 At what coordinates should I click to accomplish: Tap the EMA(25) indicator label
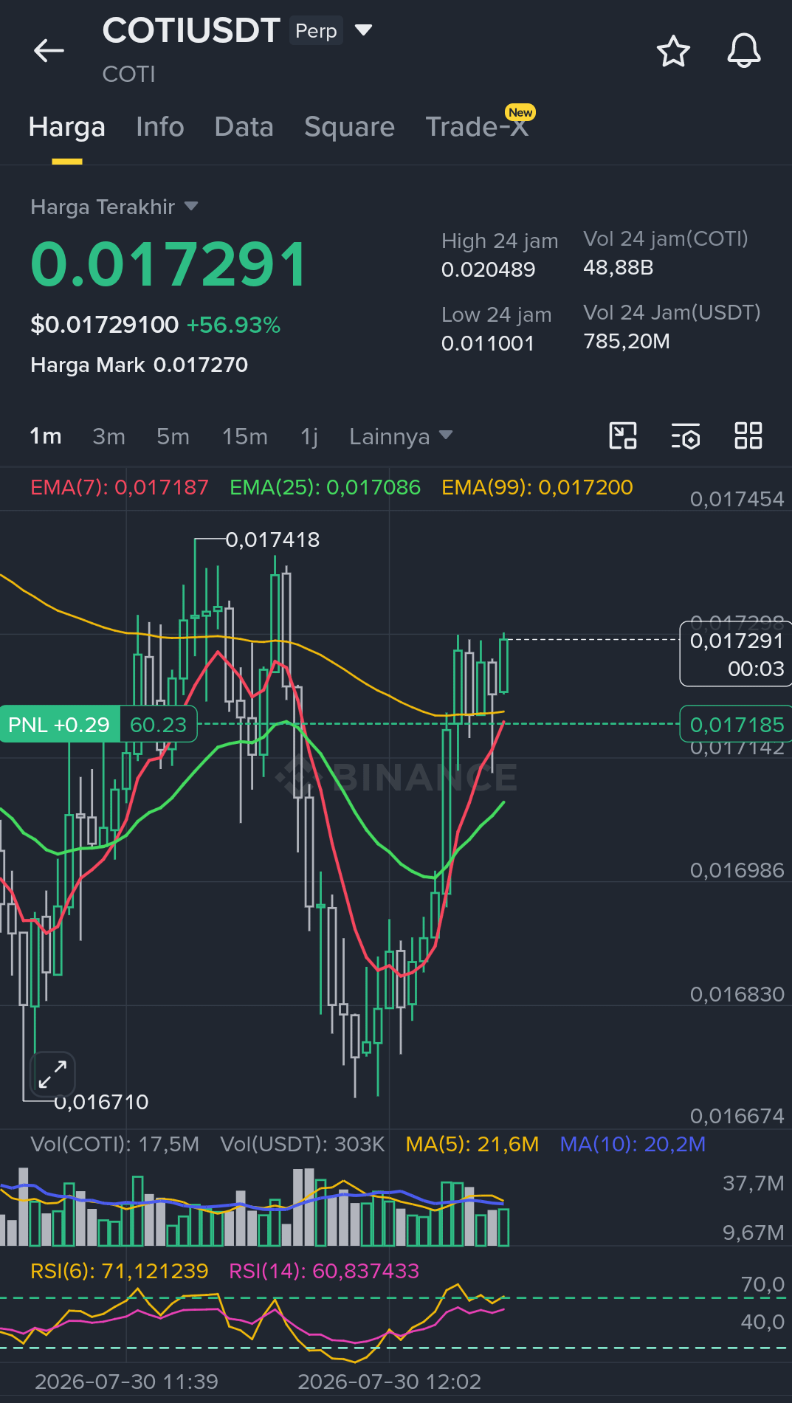325,487
